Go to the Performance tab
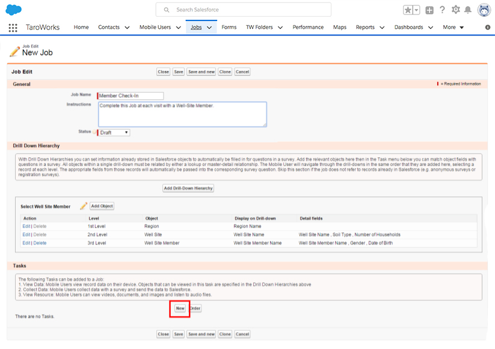 (x=308, y=28)
